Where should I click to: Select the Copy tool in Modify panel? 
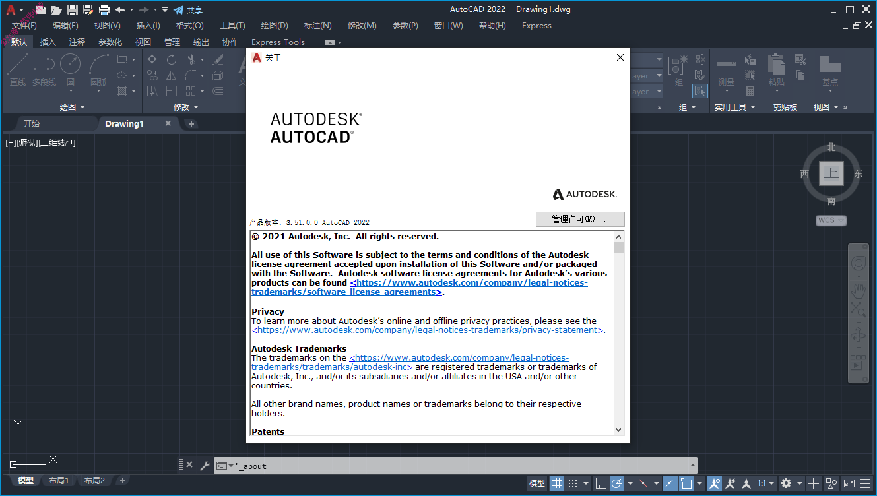[x=152, y=75]
